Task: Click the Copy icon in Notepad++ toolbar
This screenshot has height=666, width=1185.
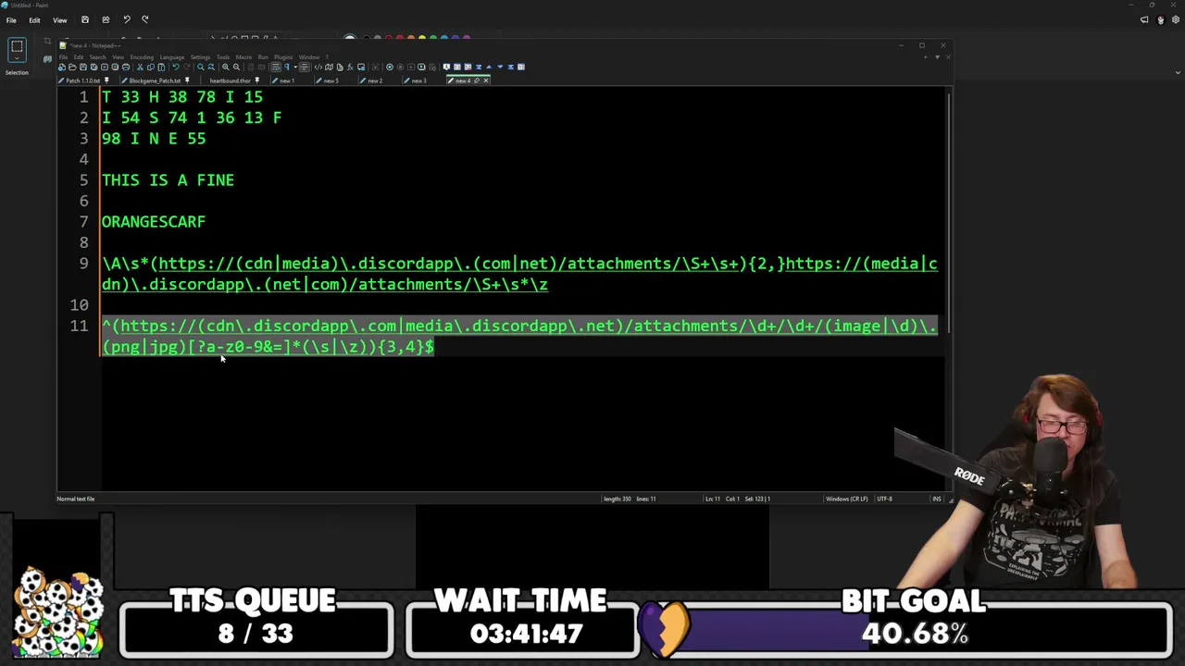Action: (150, 67)
